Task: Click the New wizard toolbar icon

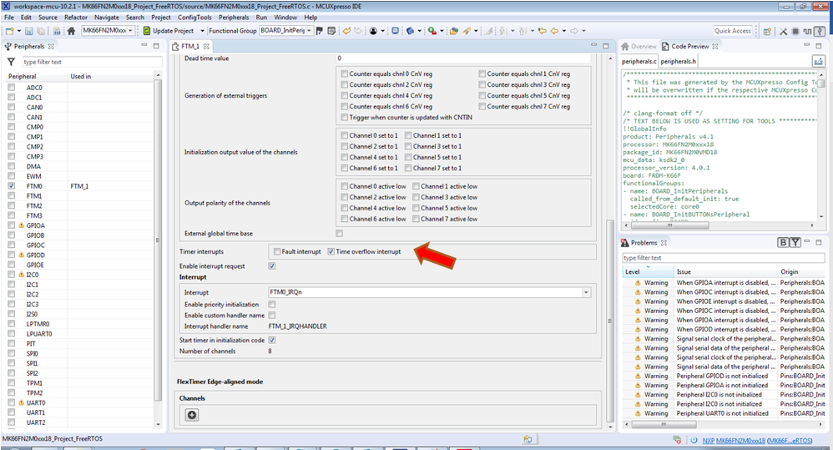Action: tap(9, 31)
